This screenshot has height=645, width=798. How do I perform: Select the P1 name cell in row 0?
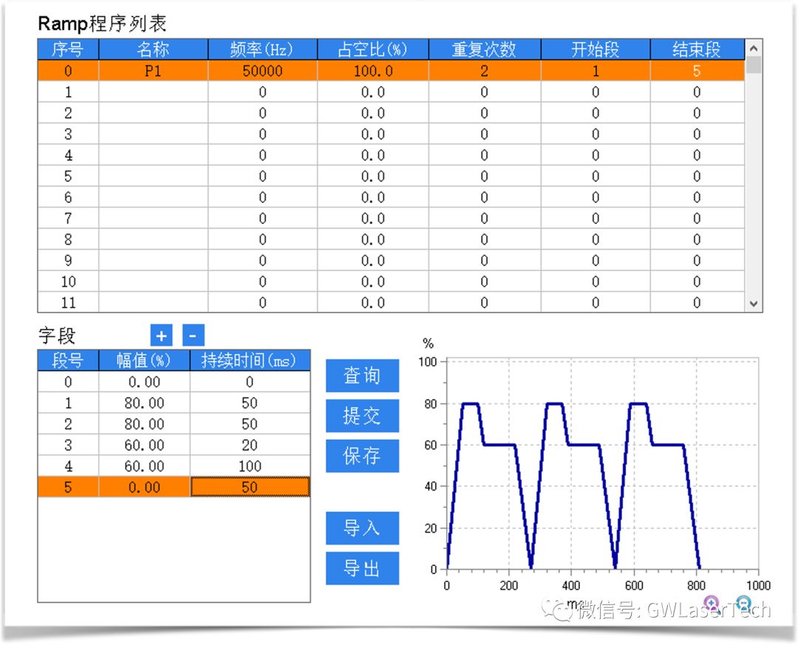click(x=153, y=71)
